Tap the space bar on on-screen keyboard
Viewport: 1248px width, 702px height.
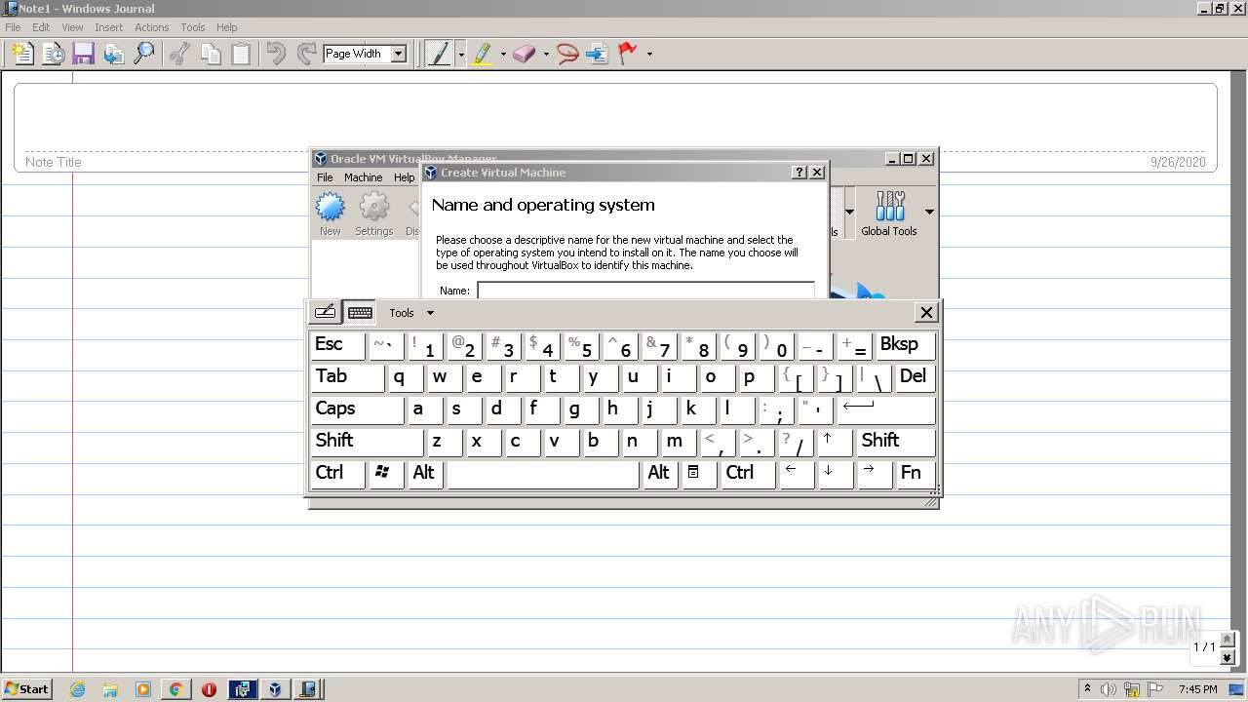(543, 474)
